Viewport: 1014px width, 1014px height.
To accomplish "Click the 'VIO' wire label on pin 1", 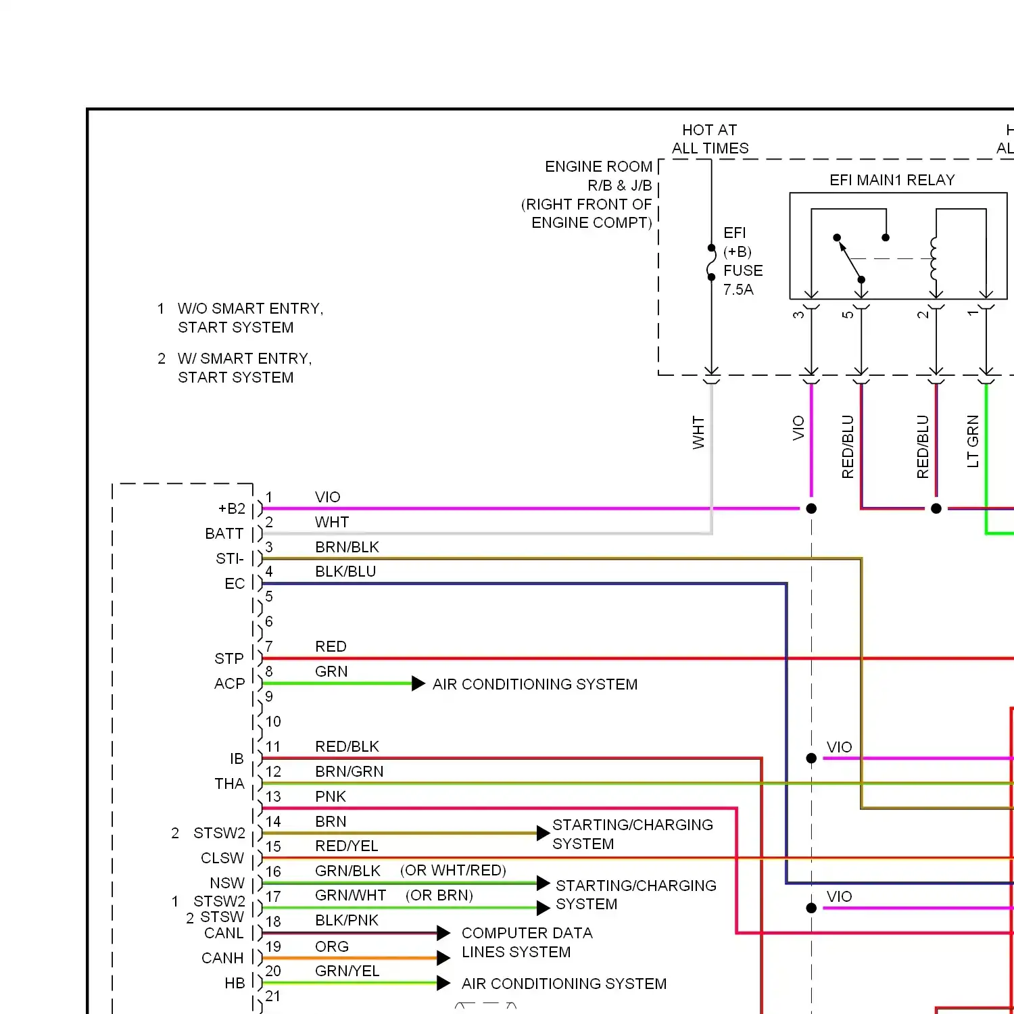I will [327, 497].
